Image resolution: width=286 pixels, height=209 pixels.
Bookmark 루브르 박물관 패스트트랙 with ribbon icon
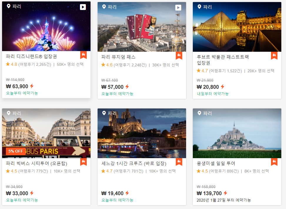274,56
